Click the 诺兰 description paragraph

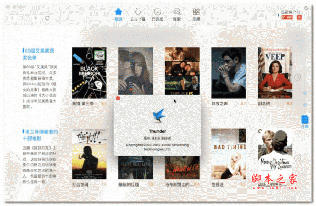point(39,165)
